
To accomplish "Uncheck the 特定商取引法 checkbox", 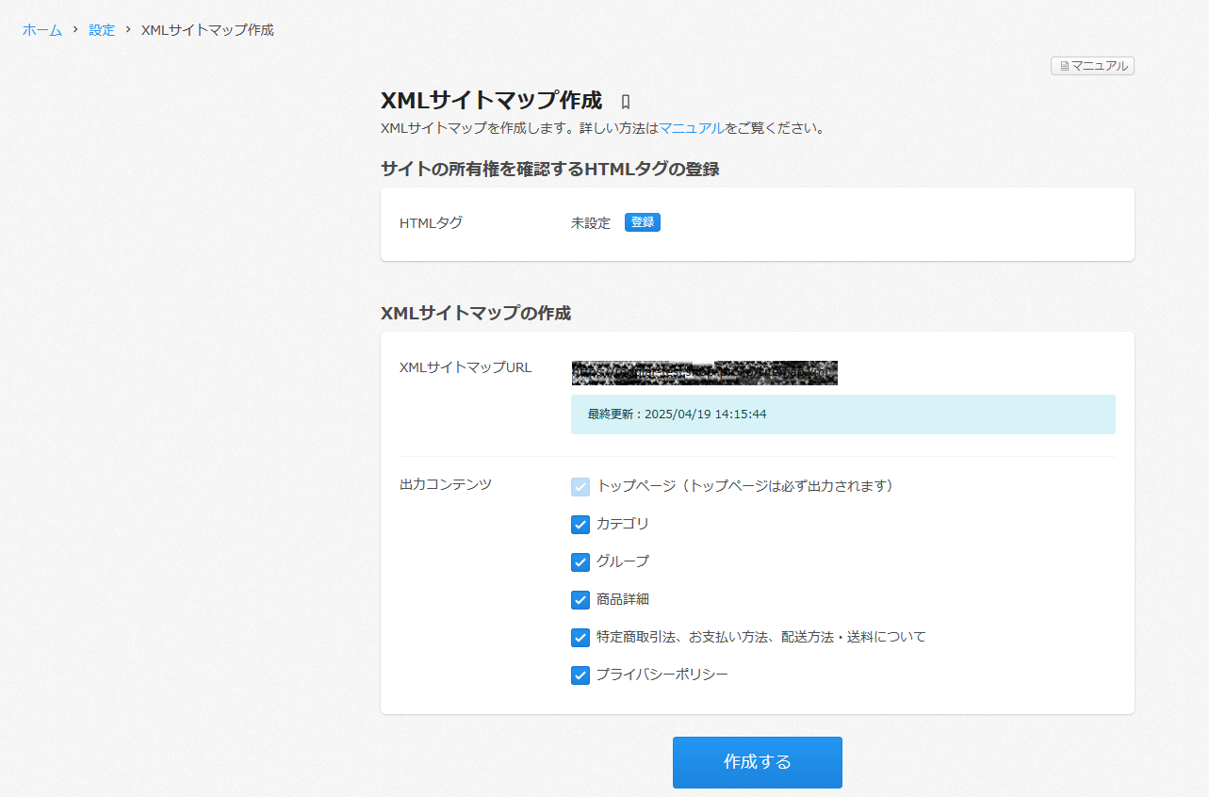I will (580, 638).
